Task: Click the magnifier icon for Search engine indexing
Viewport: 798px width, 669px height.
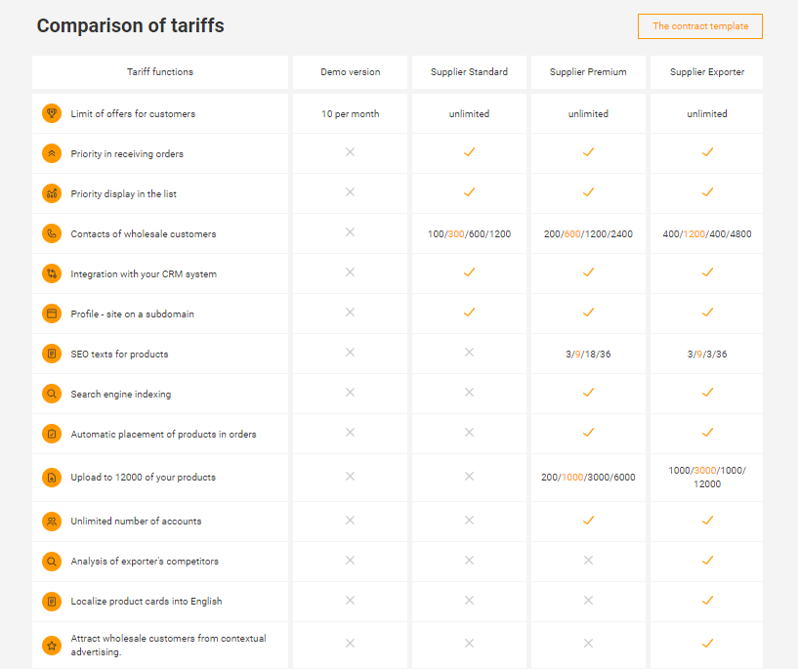Action: pos(52,394)
